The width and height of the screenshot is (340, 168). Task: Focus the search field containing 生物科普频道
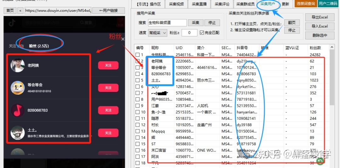coord(167,23)
